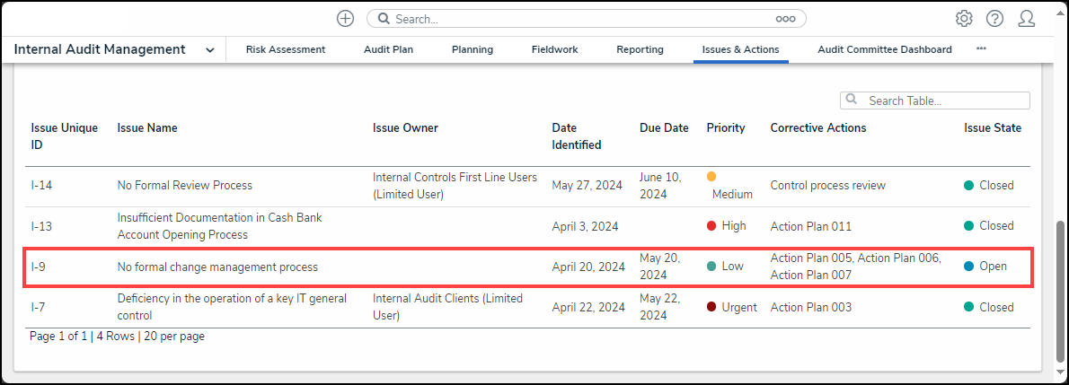Viewport: 1069px width, 385px height.
Task: Switch to the Risk Assessment tab
Action: 286,49
